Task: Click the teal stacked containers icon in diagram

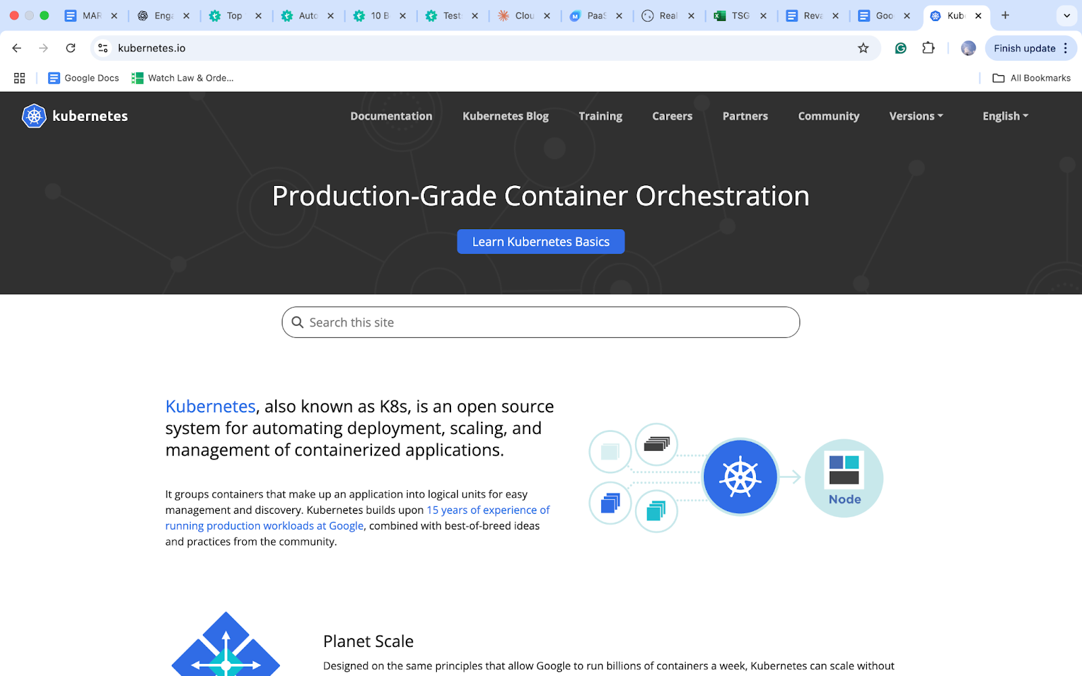Action: click(x=657, y=510)
